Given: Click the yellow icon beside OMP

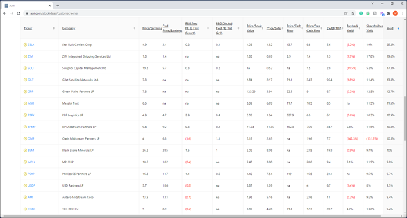Looking at the screenshot, I should [25, 138].
